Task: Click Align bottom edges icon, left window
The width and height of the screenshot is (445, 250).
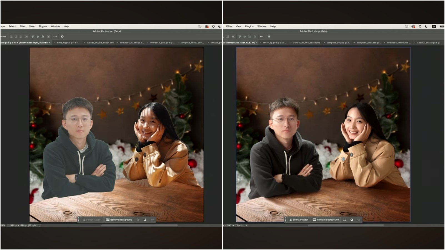Action: [x=43, y=36]
